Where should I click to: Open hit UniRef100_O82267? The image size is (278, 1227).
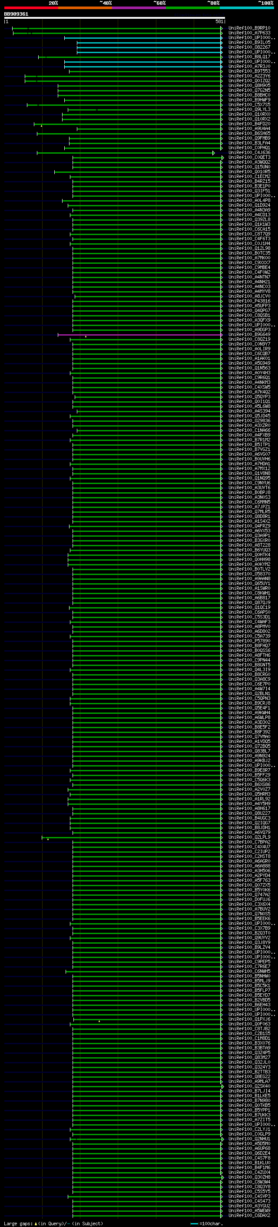click(x=249, y=47)
